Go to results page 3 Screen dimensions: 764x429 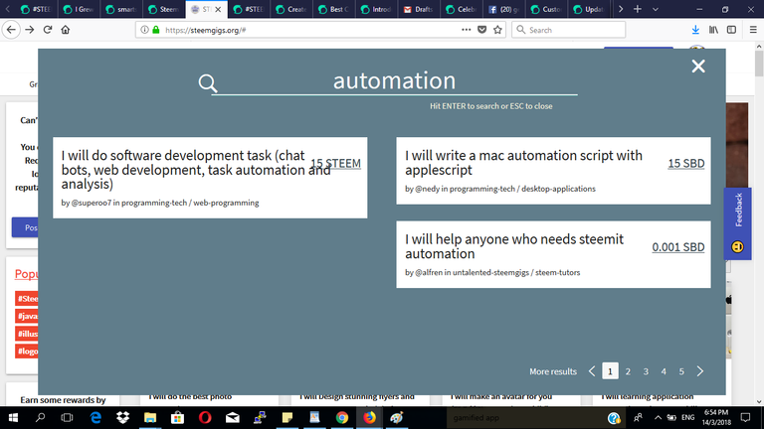[x=646, y=371]
